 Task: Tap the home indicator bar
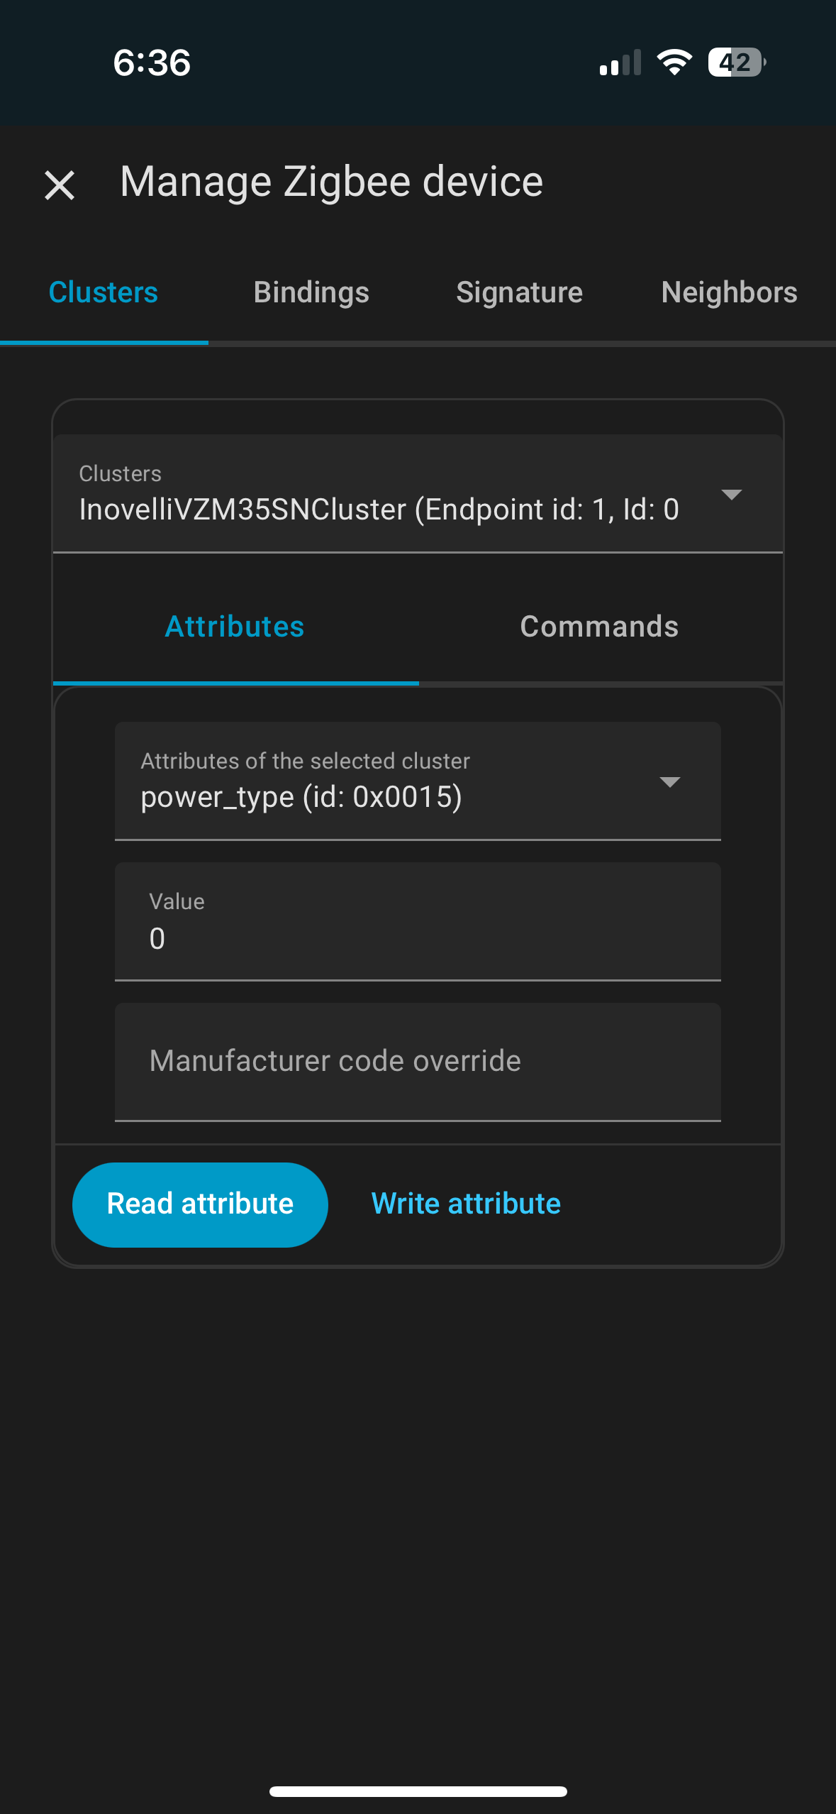pos(418,1791)
